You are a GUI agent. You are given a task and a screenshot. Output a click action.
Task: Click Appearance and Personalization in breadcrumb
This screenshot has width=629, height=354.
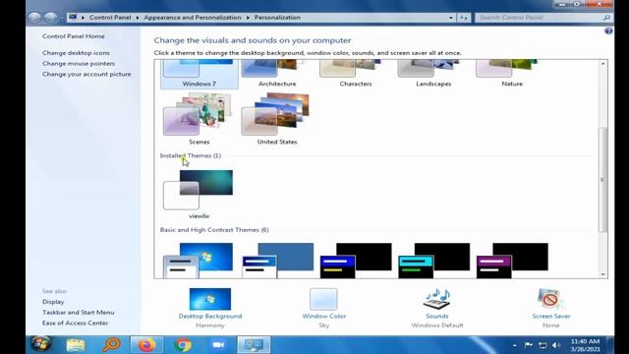pos(193,18)
